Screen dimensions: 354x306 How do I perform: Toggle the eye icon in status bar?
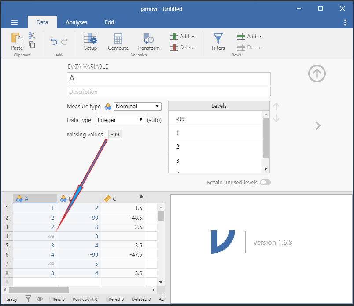pos(40,299)
